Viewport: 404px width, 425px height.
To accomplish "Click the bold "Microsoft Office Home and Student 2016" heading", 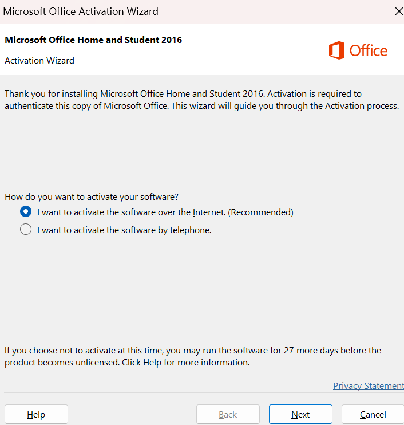I will (93, 40).
